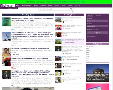
Task: Open the Travel menu item
Action: (64, 6)
